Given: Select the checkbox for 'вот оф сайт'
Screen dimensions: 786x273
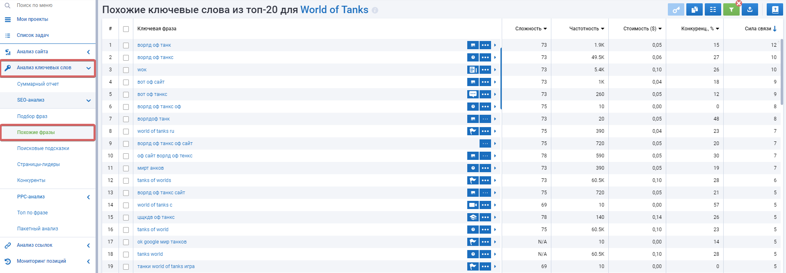Looking at the screenshot, I should tap(126, 82).
